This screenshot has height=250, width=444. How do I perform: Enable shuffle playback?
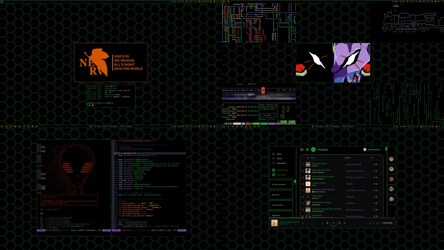click(x=322, y=223)
